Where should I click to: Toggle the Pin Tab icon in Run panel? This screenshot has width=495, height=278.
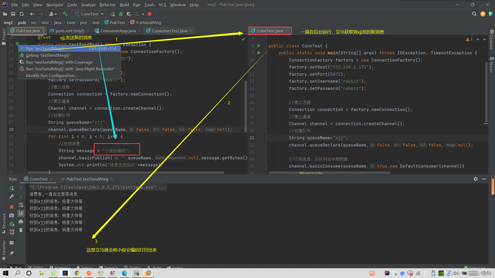[12, 253]
